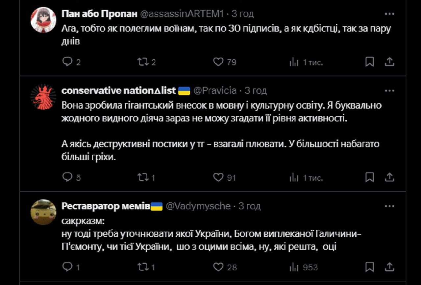Open the red lion avatar of @Pravicia
This screenshot has width=421, height=285.
tap(43, 97)
